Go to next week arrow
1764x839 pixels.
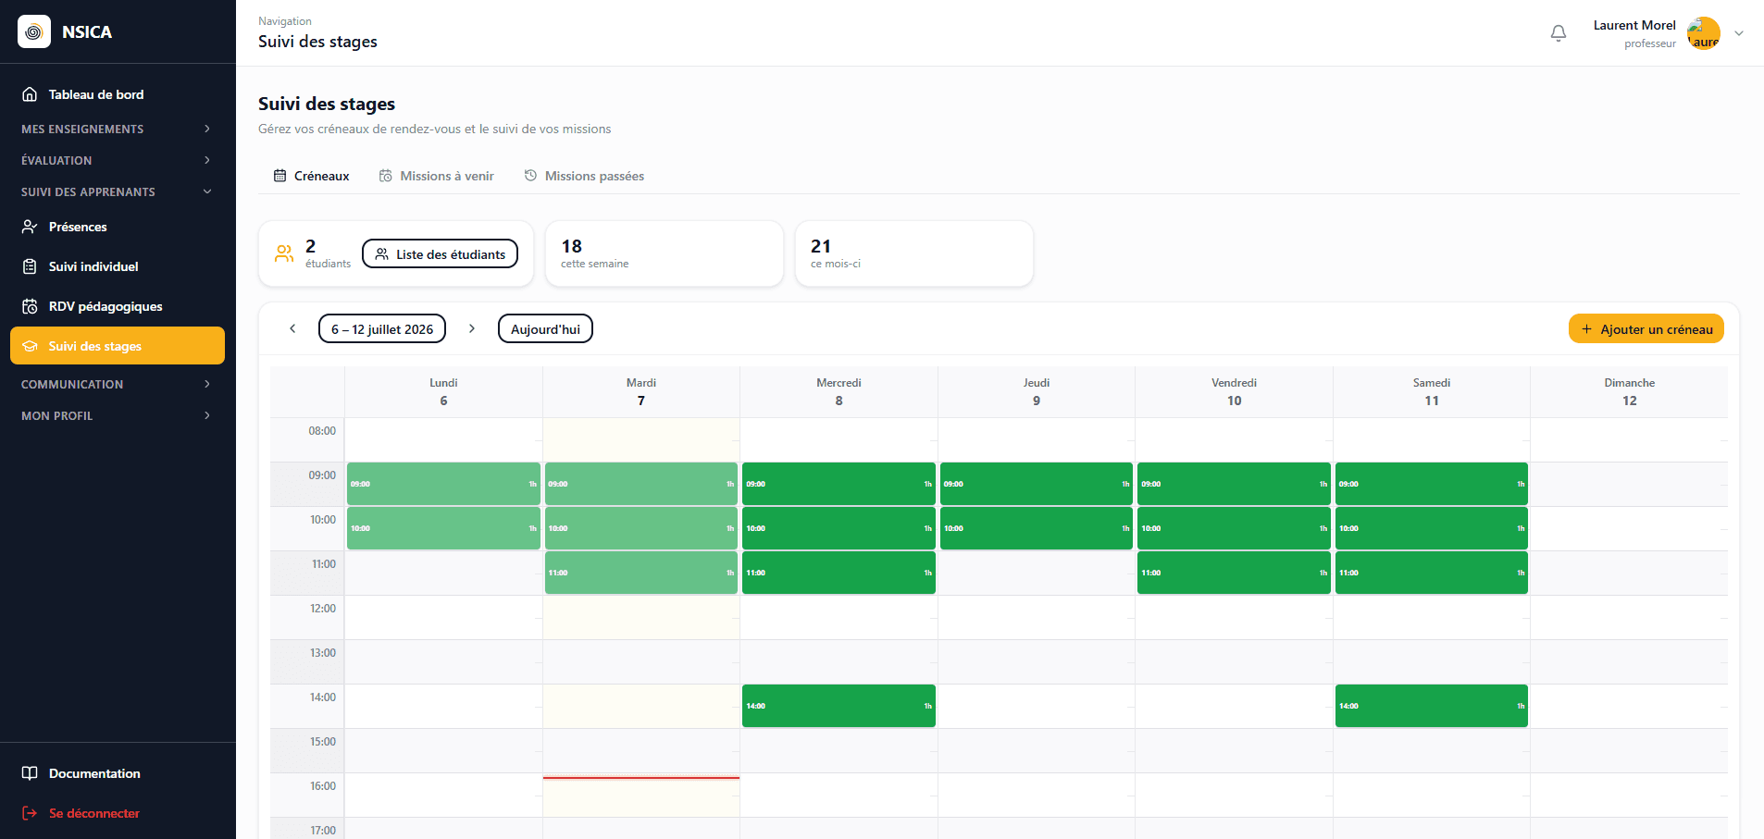(x=472, y=328)
